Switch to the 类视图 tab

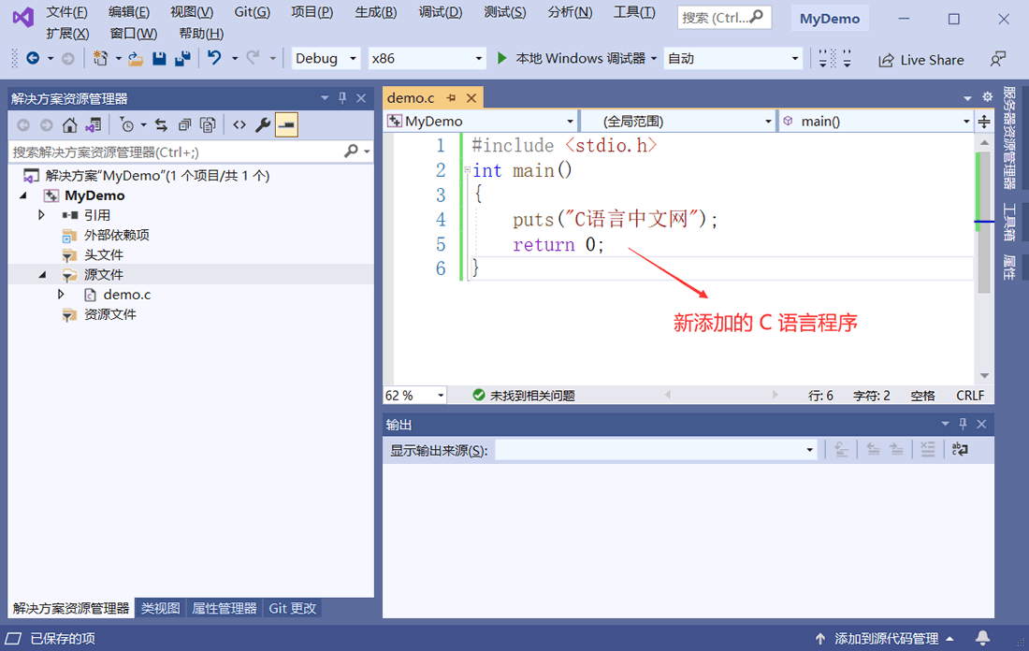tap(160, 608)
